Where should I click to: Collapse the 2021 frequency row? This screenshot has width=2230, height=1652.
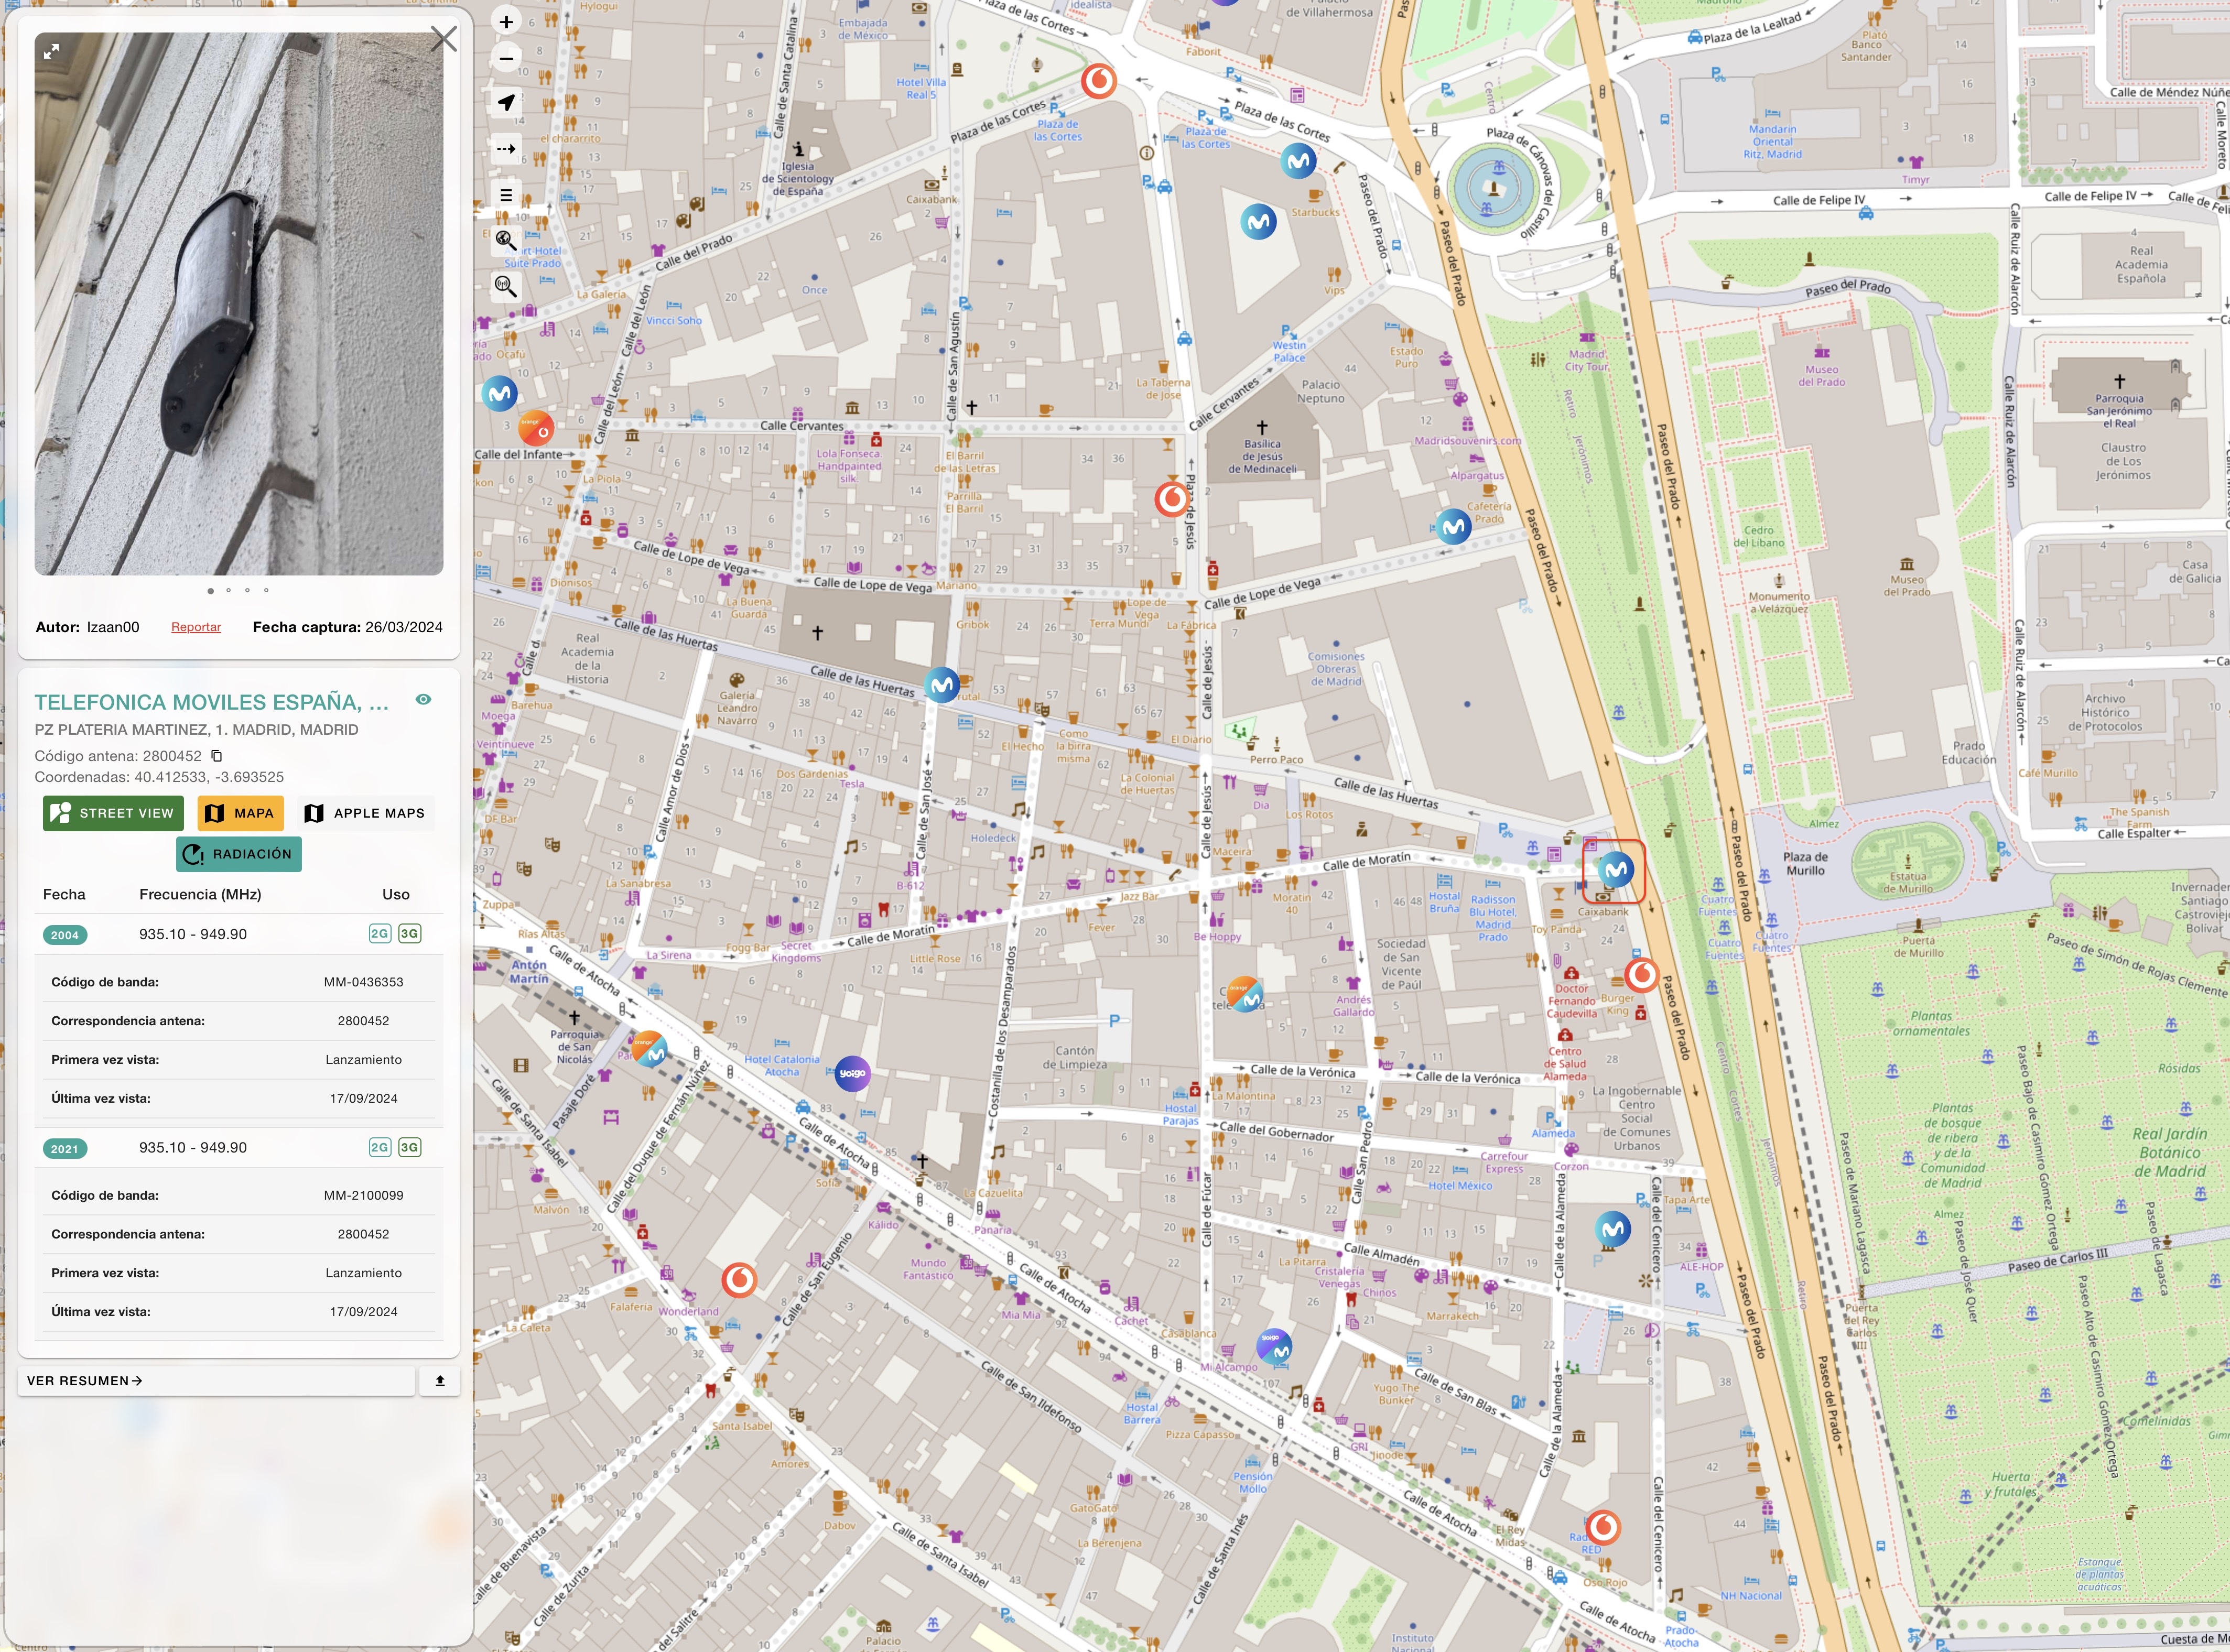point(239,1148)
